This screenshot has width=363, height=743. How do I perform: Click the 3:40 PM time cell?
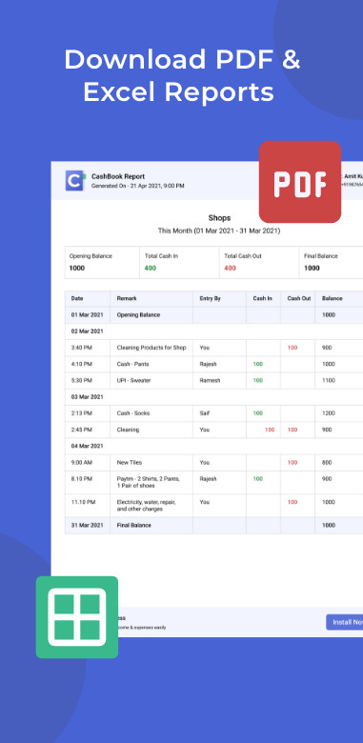(88, 348)
